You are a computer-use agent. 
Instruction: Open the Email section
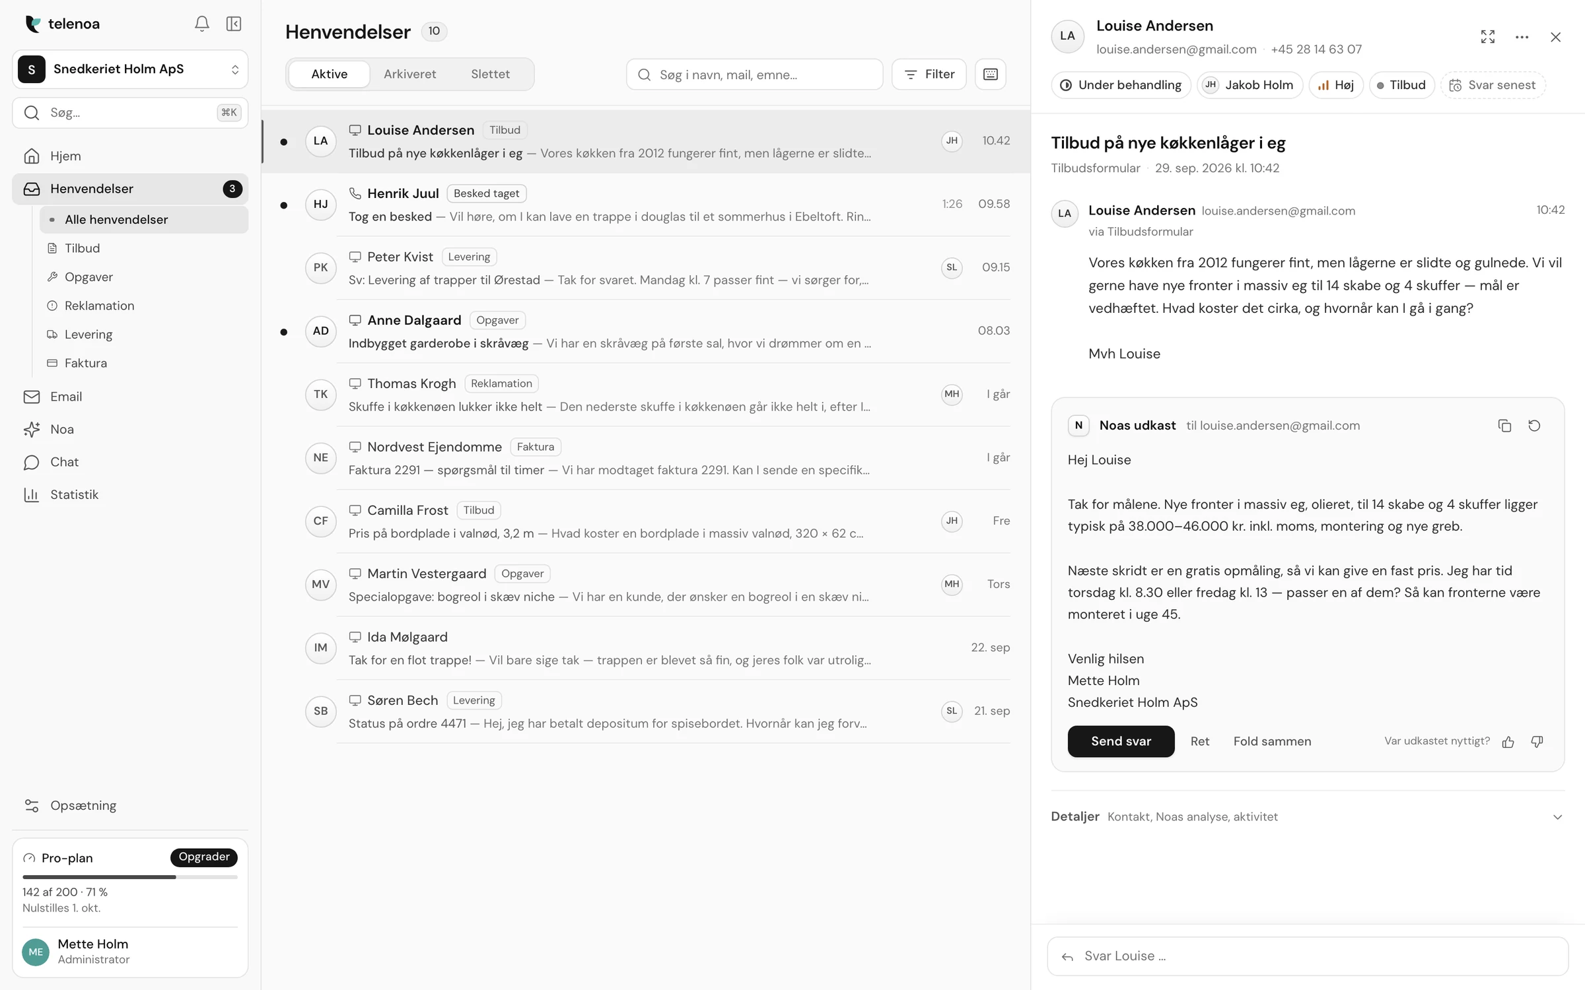click(130, 397)
